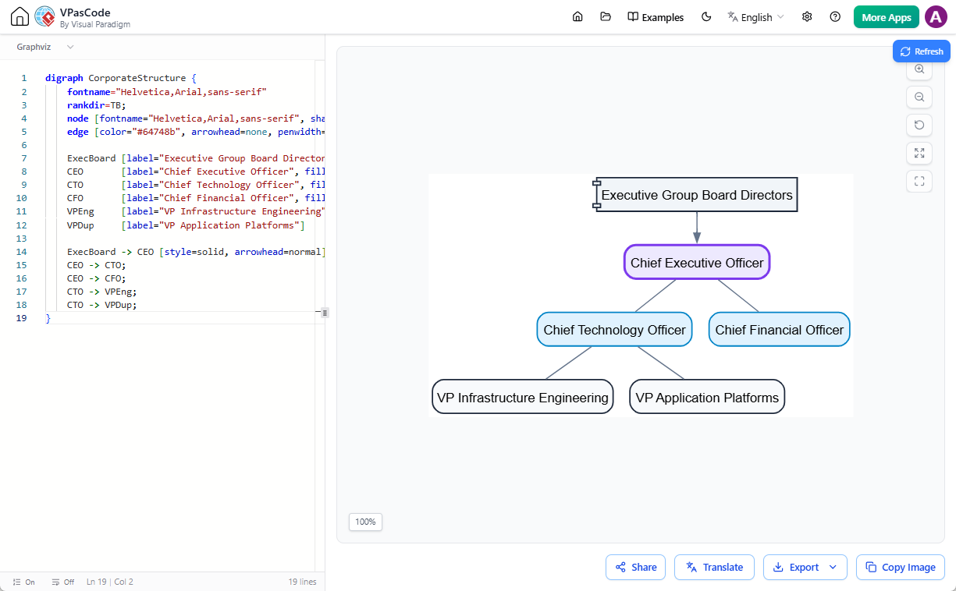This screenshot has height=591, width=956.
Task: Reset the diagram view rotation icon
Action: pos(919,126)
